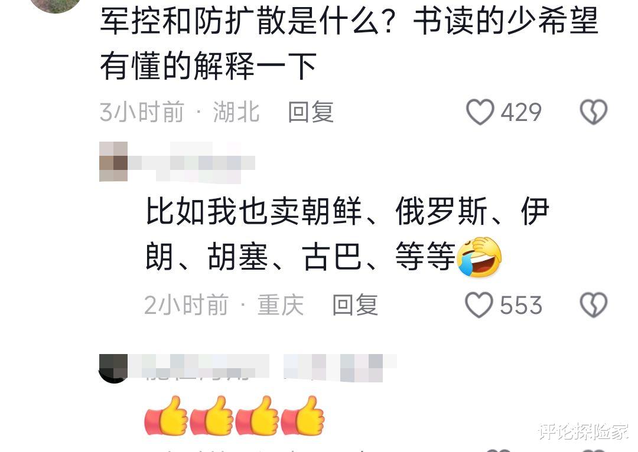Tap the last thumbs-up emoji
The width and height of the screenshot is (638, 452).
point(302,415)
